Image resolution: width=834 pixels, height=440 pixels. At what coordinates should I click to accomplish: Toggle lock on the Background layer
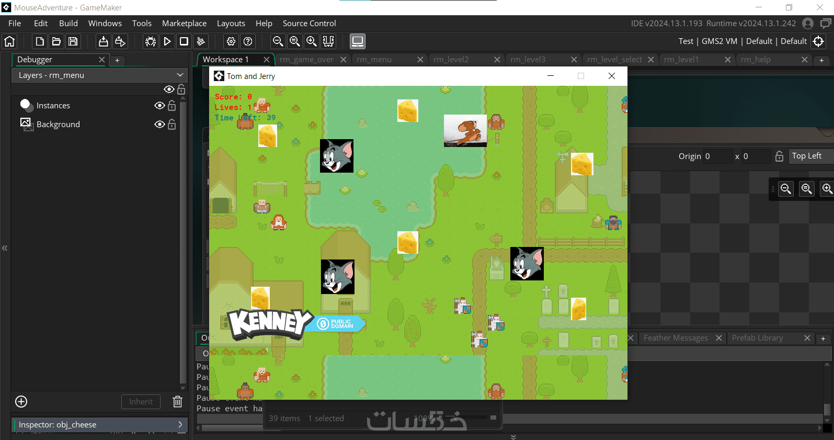coord(172,125)
